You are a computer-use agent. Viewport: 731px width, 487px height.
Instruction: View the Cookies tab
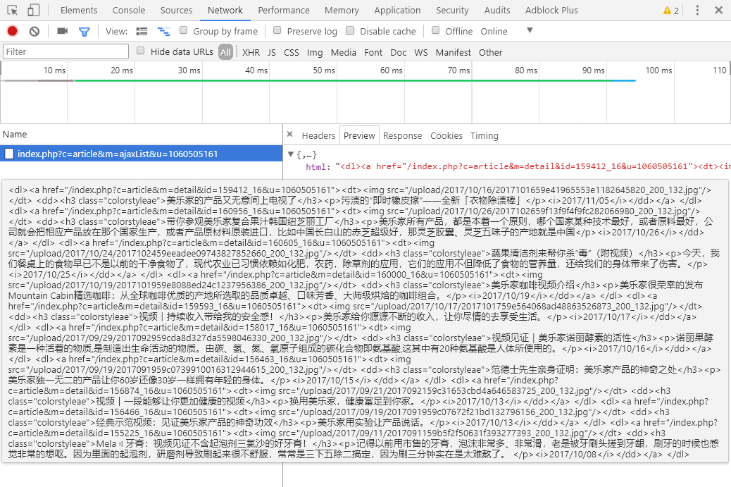pyautogui.click(x=446, y=135)
